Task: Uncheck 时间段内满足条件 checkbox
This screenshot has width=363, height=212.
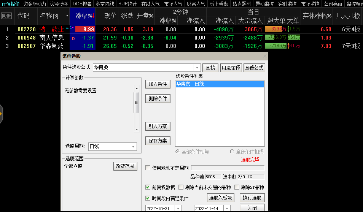Action: pyautogui.click(x=148, y=198)
